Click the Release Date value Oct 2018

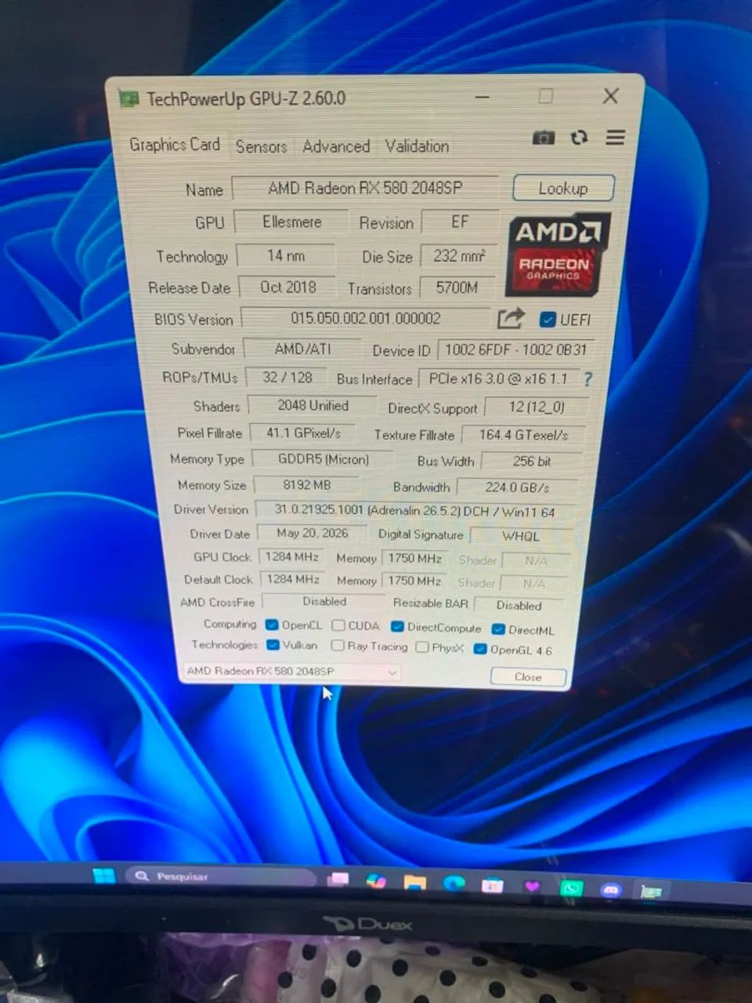coord(287,287)
